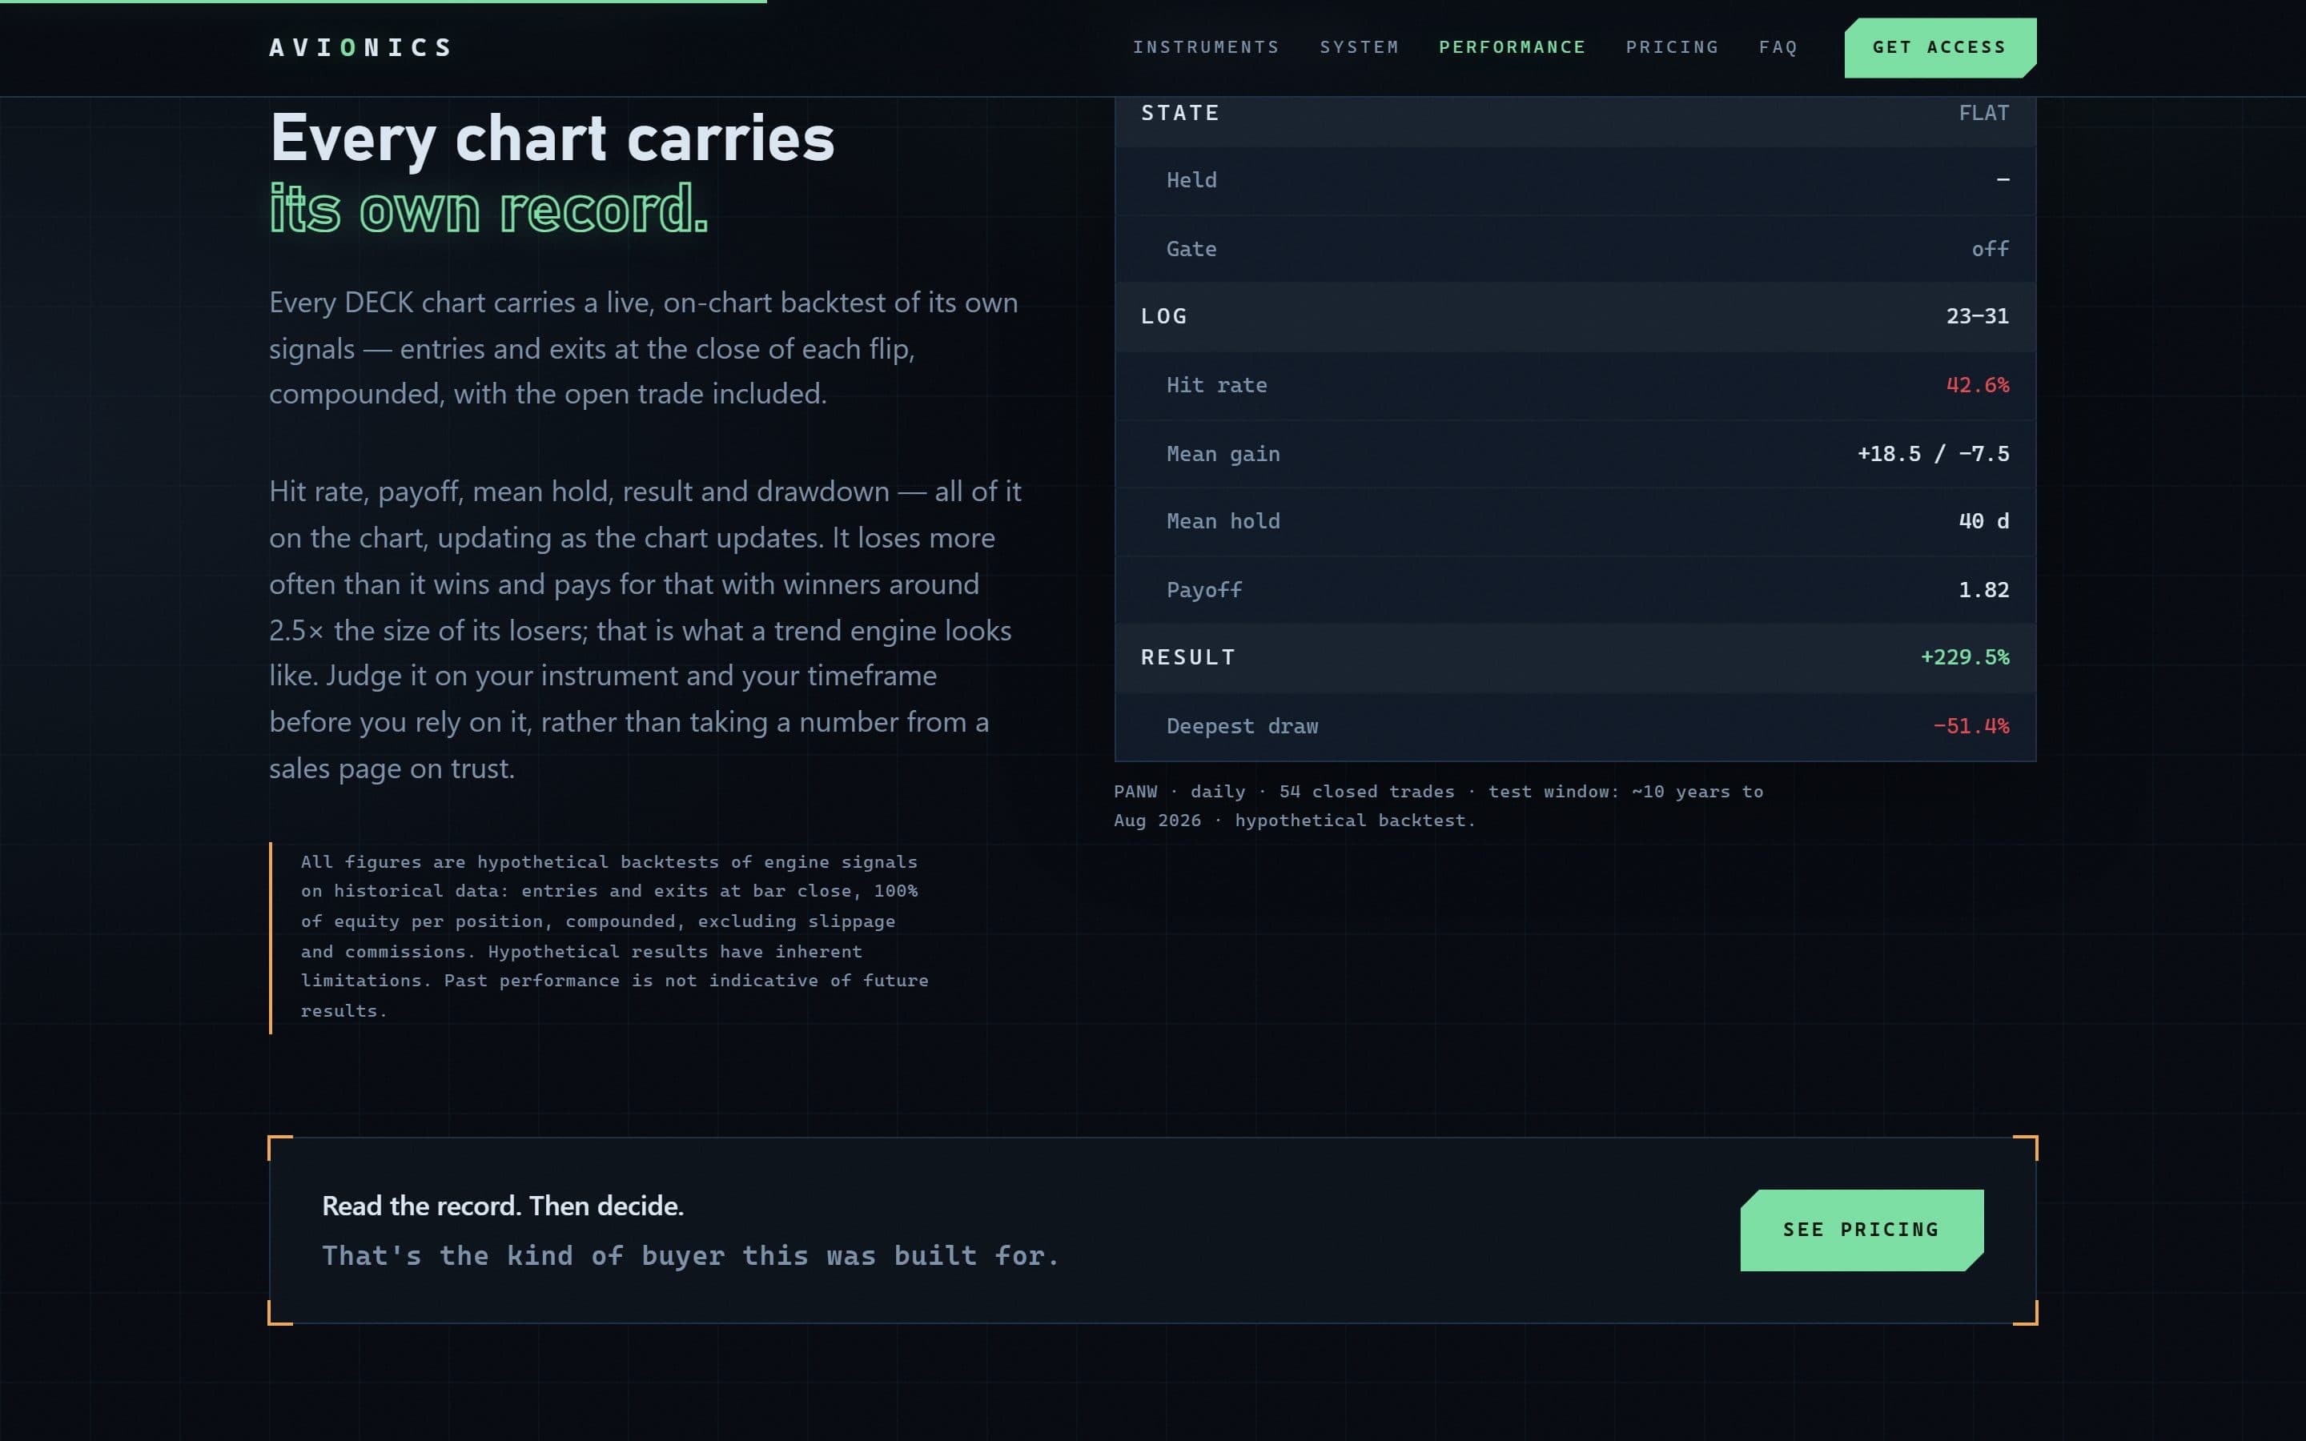
Task: Click the 23–31 log value
Action: coord(1977,316)
